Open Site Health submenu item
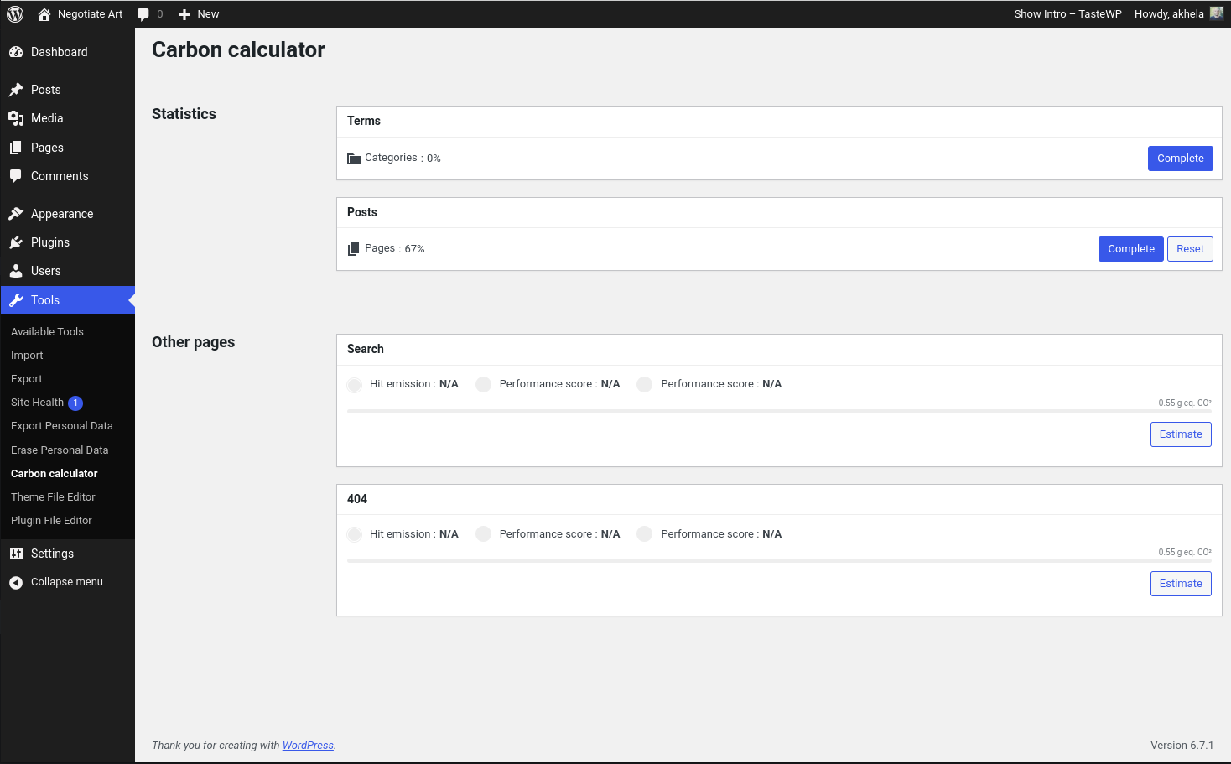Image resolution: width=1231 pixels, height=764 pixels. (38, 403)
